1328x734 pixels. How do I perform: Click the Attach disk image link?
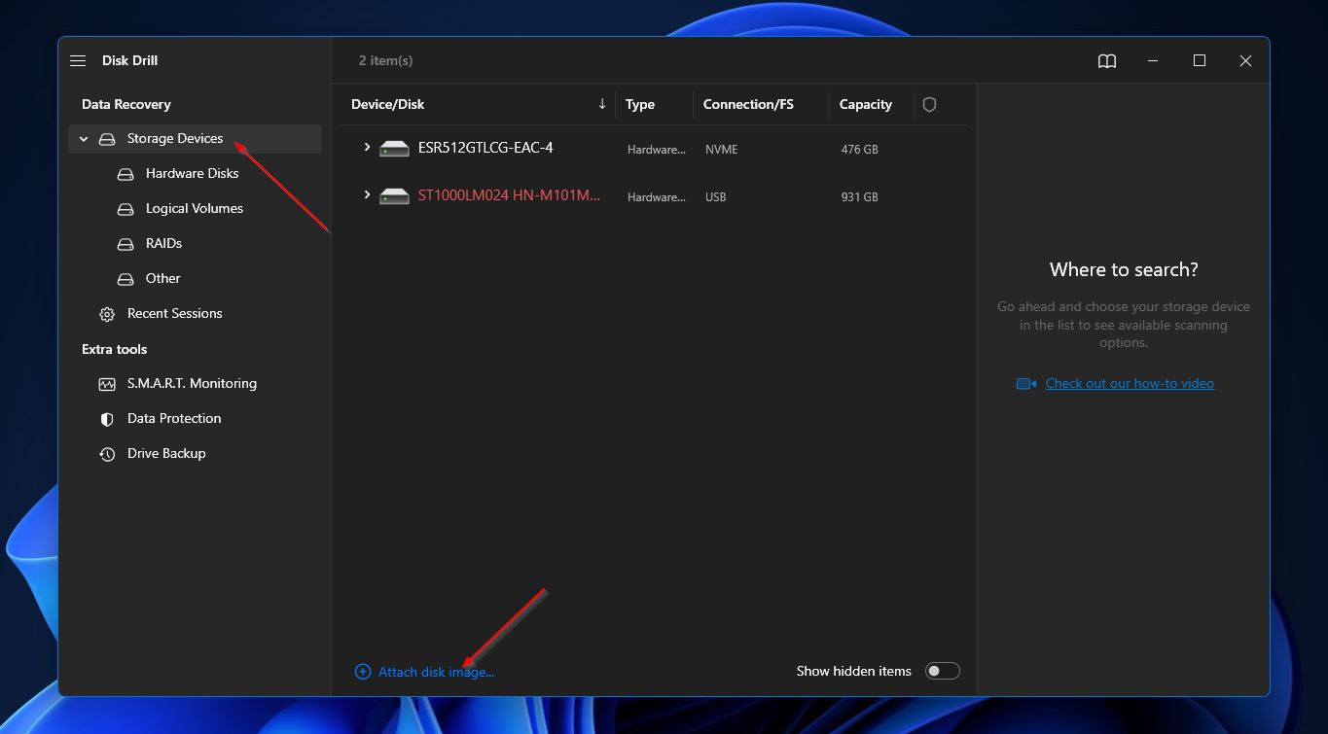[436, 672]
